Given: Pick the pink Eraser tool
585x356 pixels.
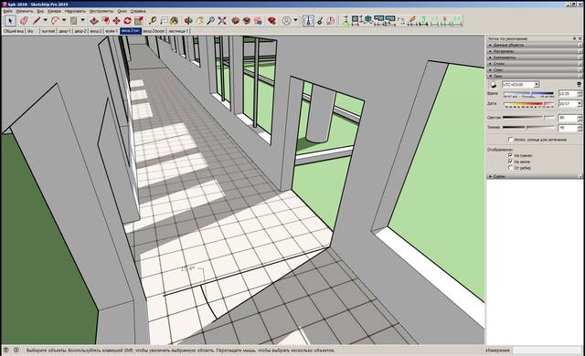Looking at the screenshot, I should (x=24, y=20).
